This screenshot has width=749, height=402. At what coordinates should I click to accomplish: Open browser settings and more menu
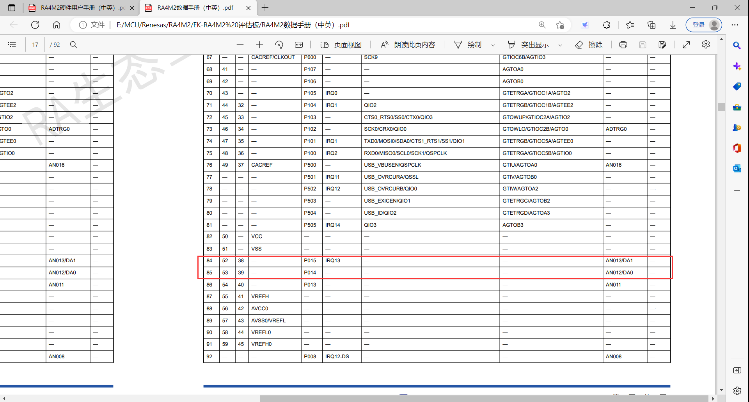pos(735,25)
